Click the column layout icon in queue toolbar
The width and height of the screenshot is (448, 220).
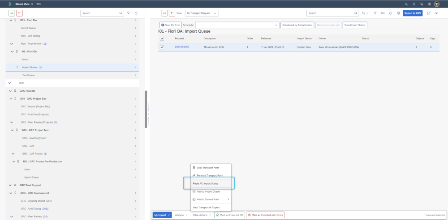point(383,13)
